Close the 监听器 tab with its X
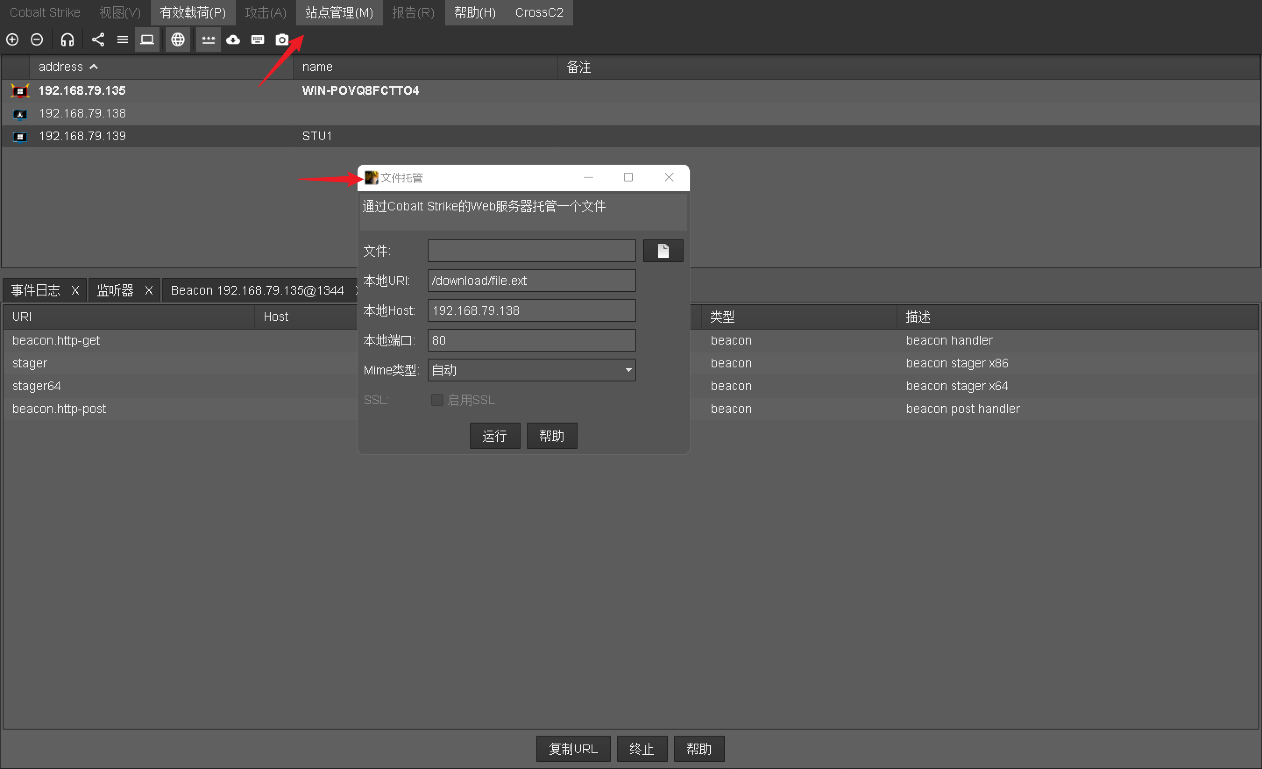This screenshot has height=769, width=1262. pos(149,290)
